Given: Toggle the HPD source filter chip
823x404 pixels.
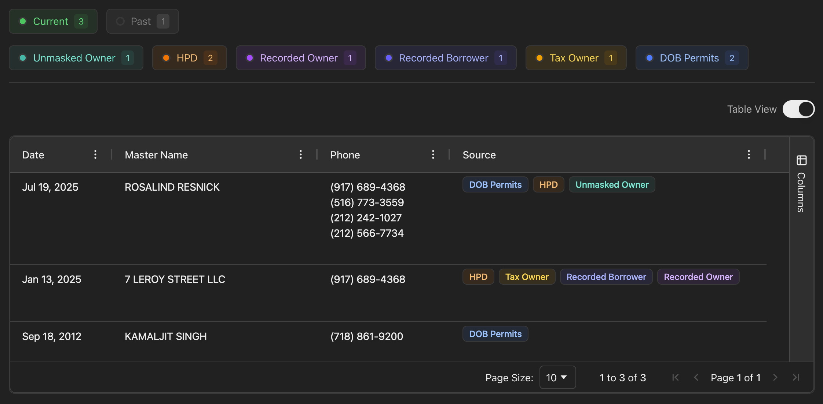Looking at the screenshot, I should tap(189, 58).
